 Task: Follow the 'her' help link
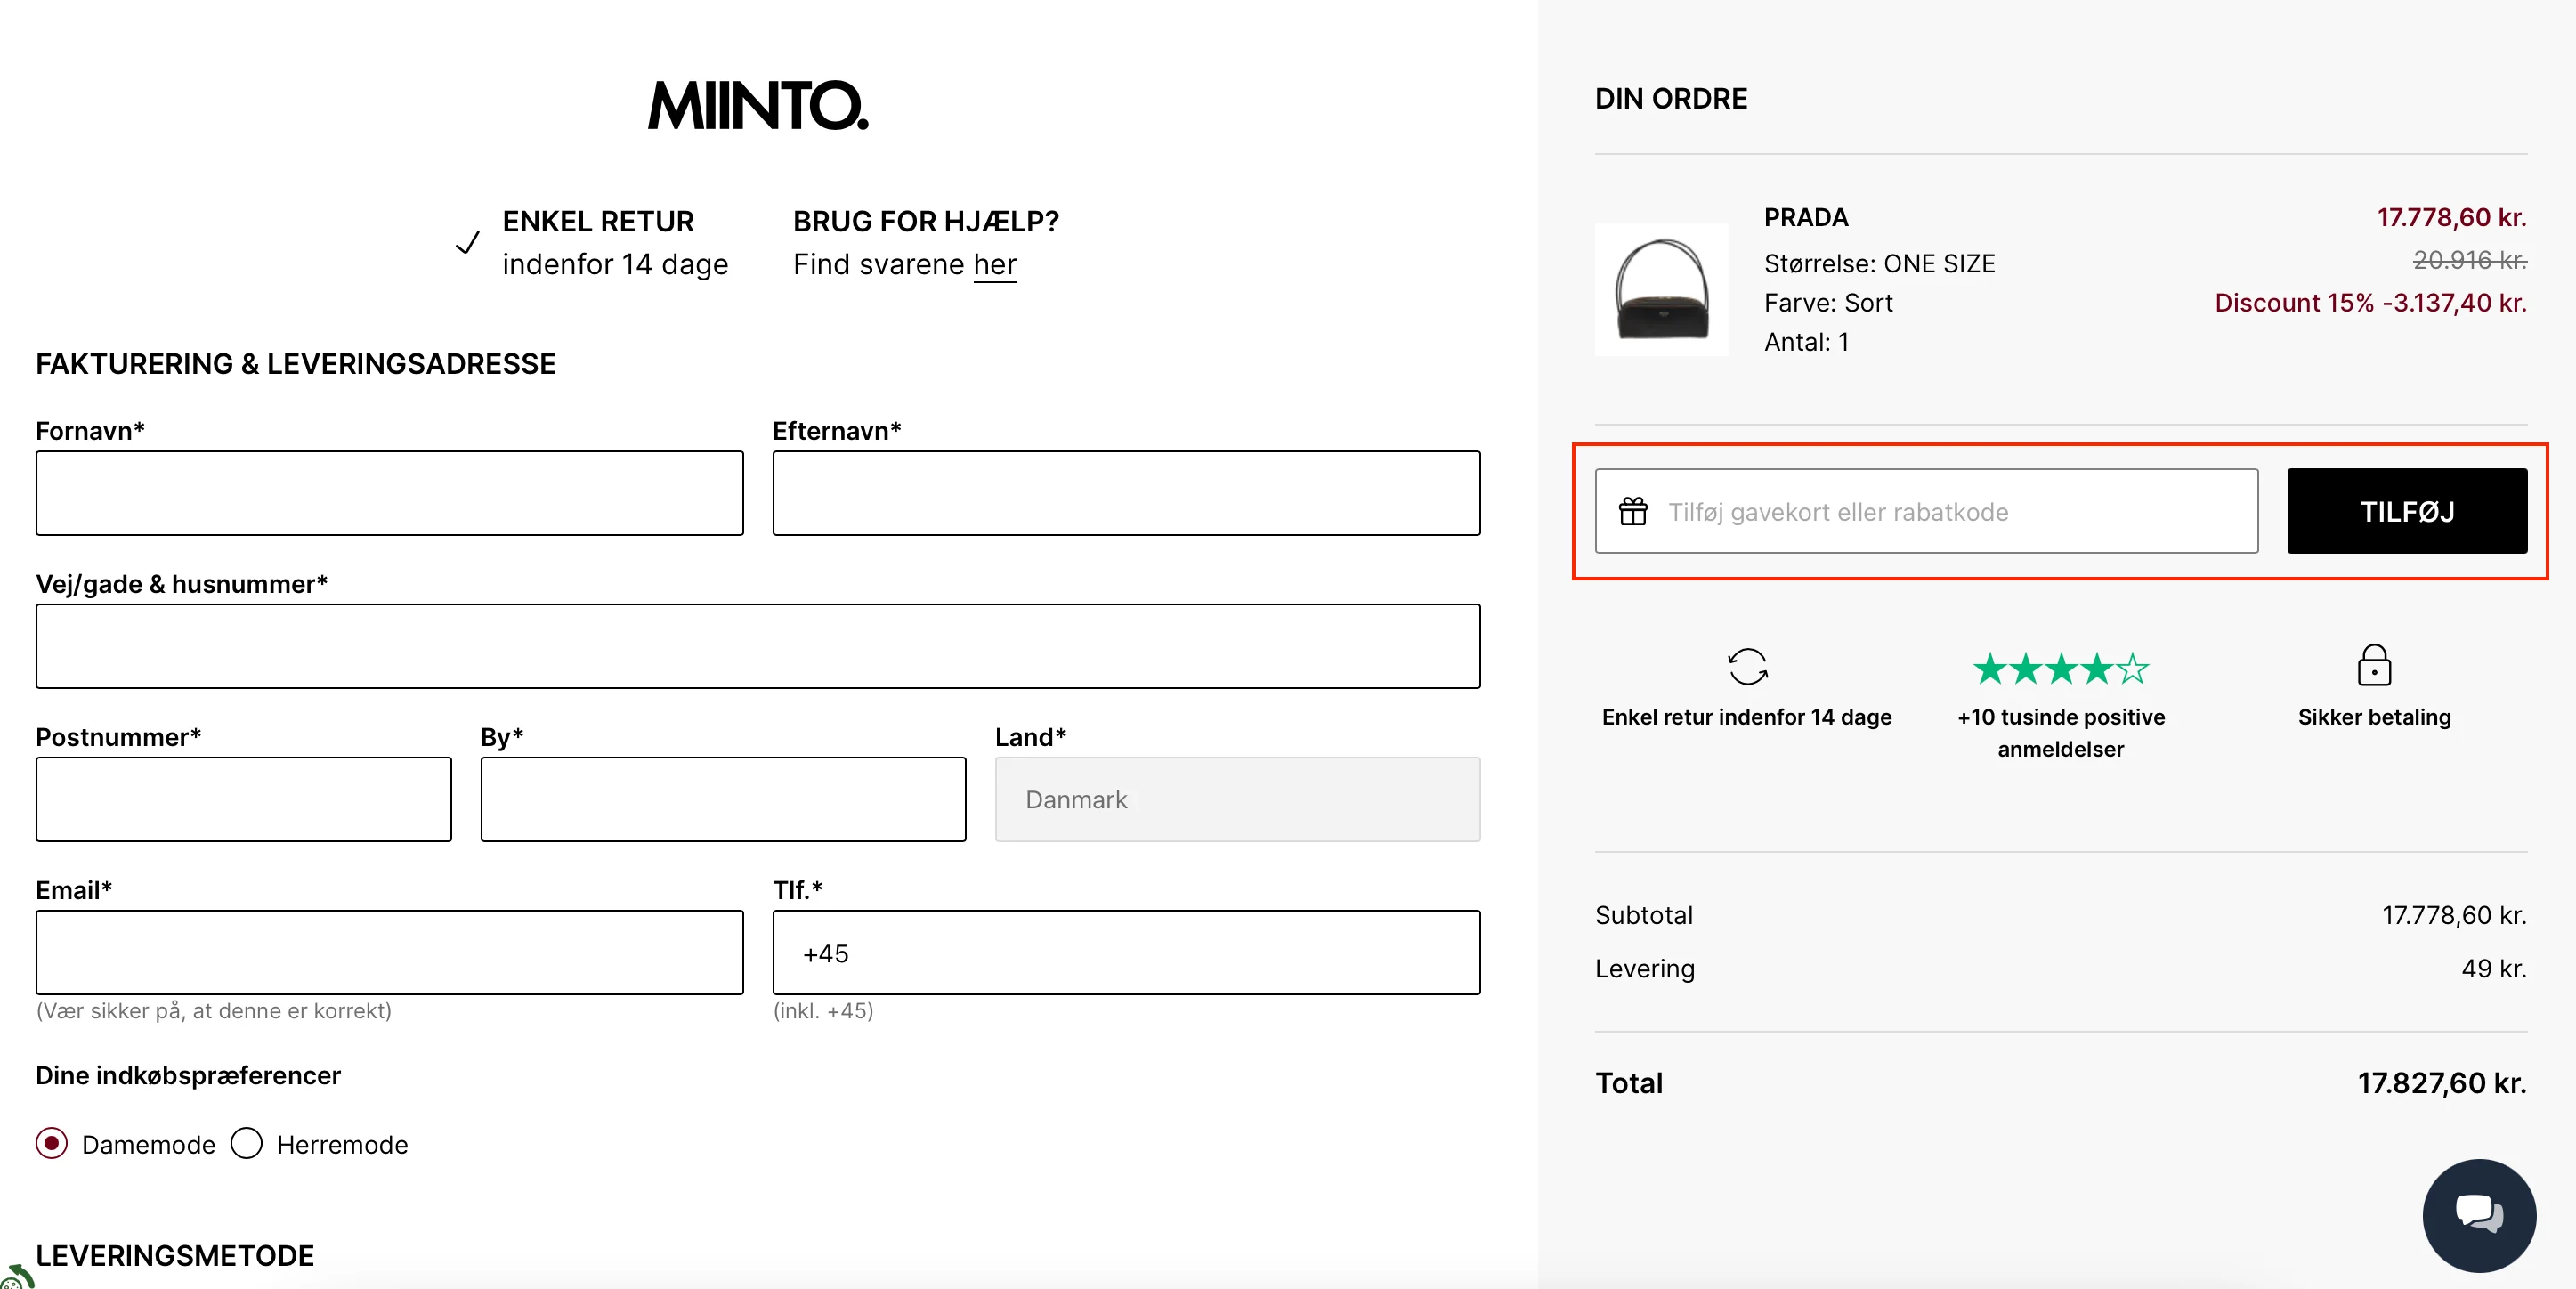pyautogui.click(x=994, y=265)
